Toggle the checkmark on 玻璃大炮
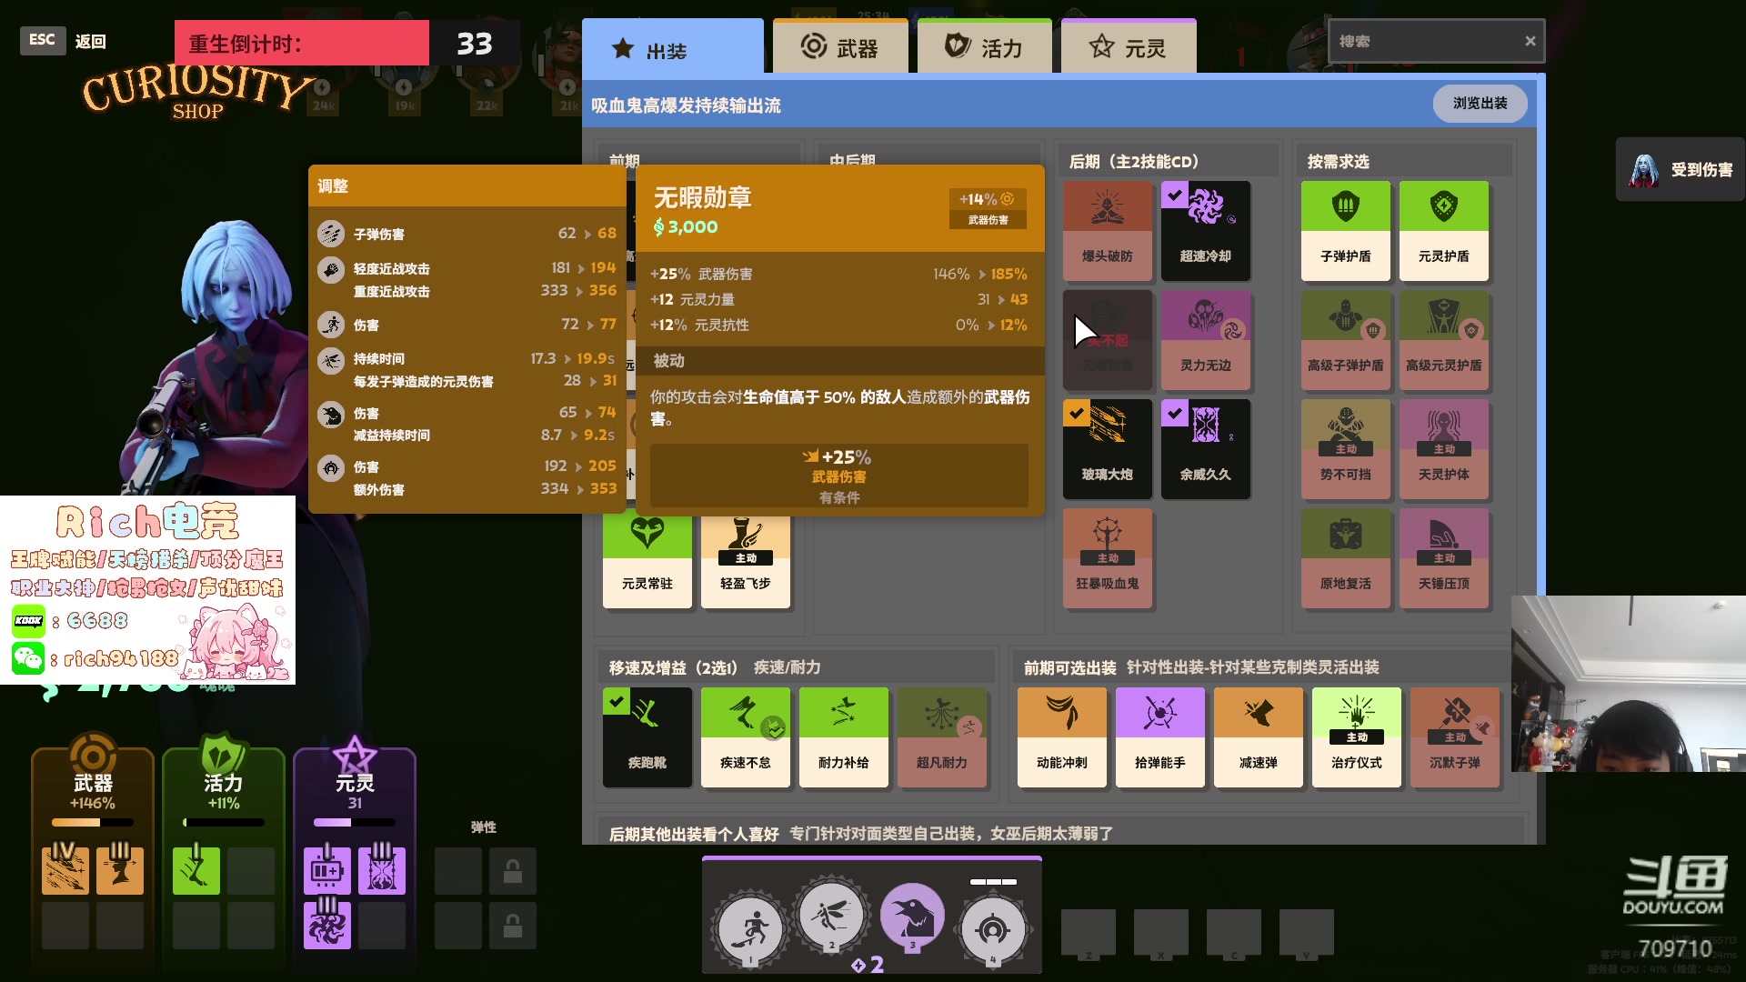Image resolution: width=1746 pixels, height=982 pixels. tap(1077, 413)
